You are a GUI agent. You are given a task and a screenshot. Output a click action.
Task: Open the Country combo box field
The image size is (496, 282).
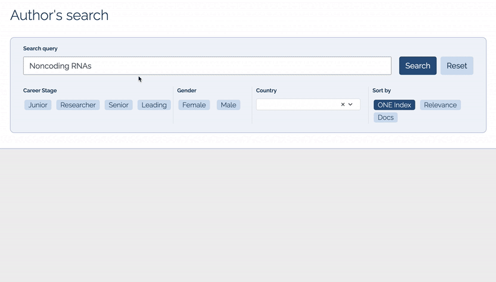297,104
